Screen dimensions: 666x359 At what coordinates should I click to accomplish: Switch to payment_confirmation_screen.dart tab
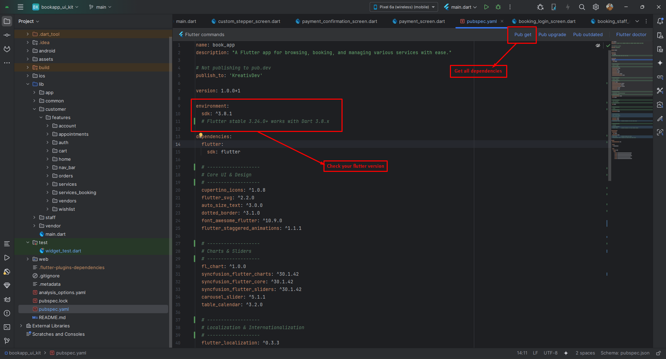(336, 21)
